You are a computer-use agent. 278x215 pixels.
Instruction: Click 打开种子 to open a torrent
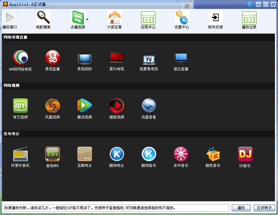[x=264, y=208]
